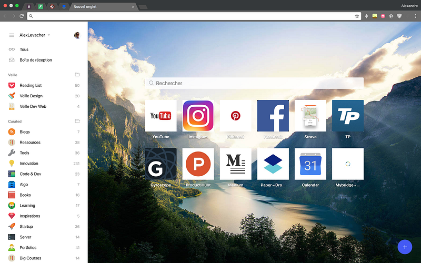Open a new browser tab

[x=143, y=7]
